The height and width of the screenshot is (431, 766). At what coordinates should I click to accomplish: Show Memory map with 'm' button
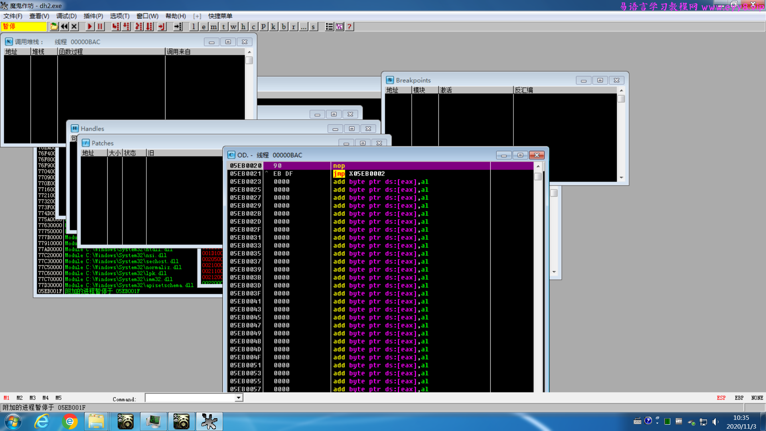click(214, 27)
